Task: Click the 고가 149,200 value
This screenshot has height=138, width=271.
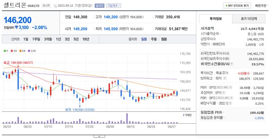Action: 111,17
